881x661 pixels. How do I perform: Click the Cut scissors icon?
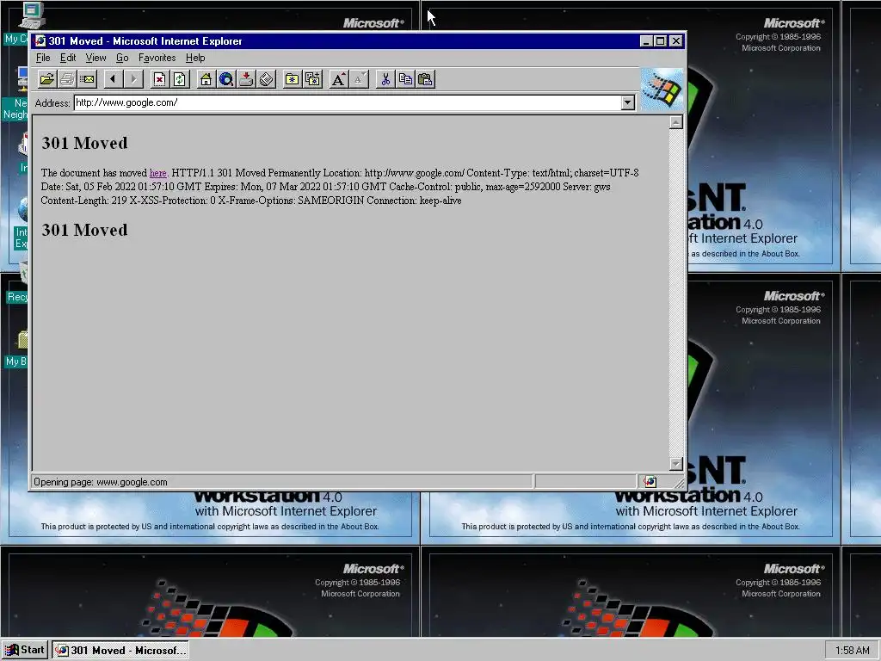(x=385, y=79)
